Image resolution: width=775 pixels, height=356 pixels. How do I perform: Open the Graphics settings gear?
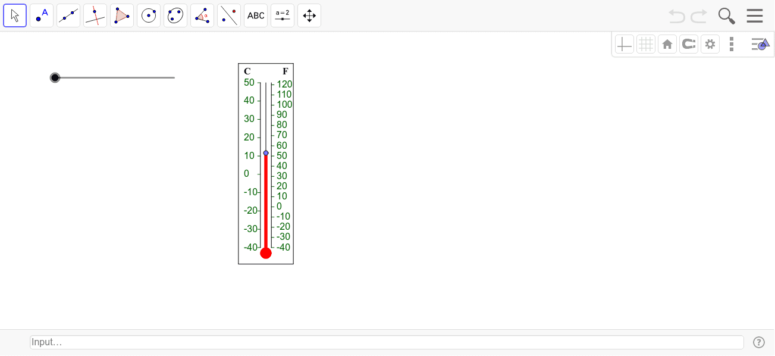pos(710,44)
